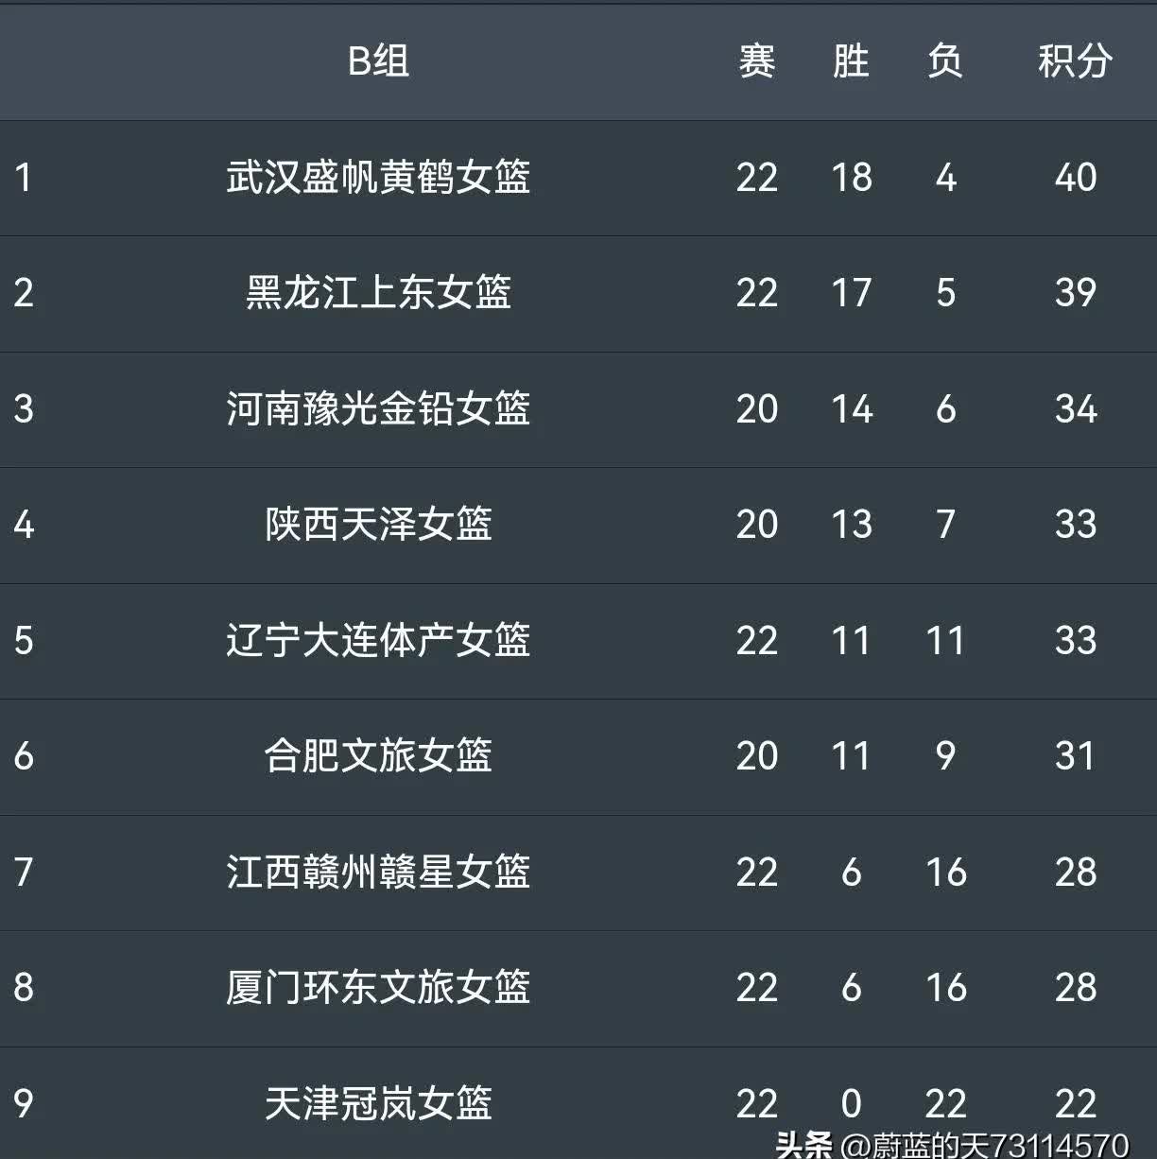The height and width of the screenshot is (1159, 1157).
Task: Select 辽宁大连体产女篮 team name
Action: tap(378, 640)
